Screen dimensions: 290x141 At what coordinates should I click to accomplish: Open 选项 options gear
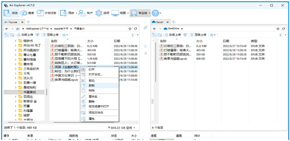102,13
